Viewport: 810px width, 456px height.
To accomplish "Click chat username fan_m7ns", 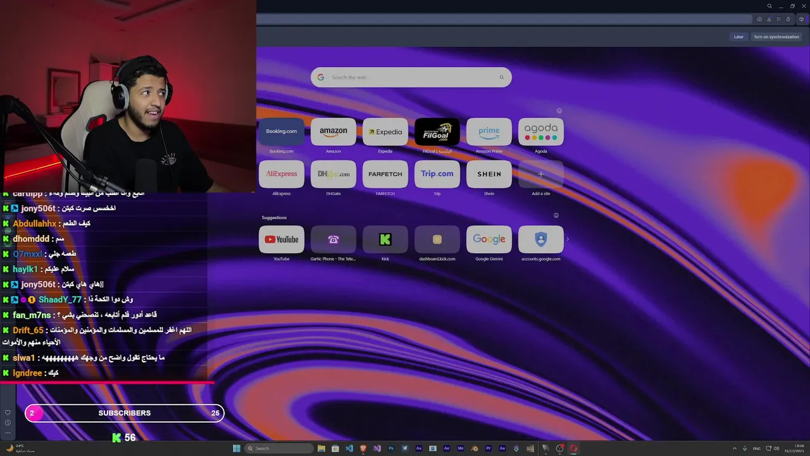I will click(32, 315).
